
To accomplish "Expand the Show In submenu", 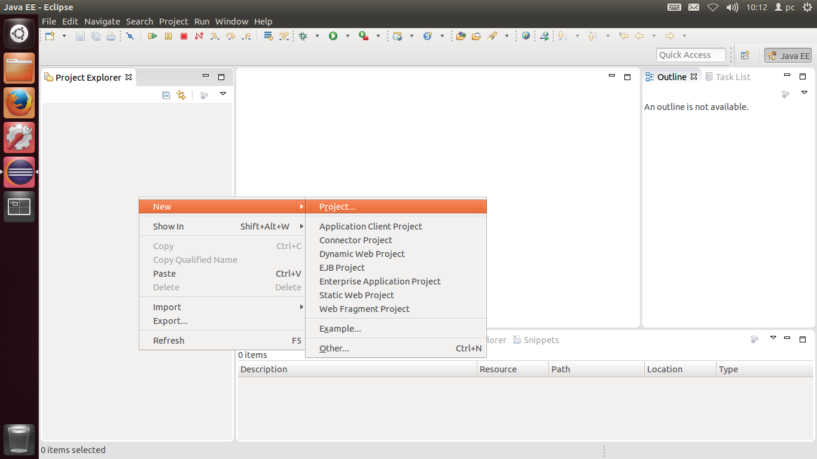I will pos(222,227).
